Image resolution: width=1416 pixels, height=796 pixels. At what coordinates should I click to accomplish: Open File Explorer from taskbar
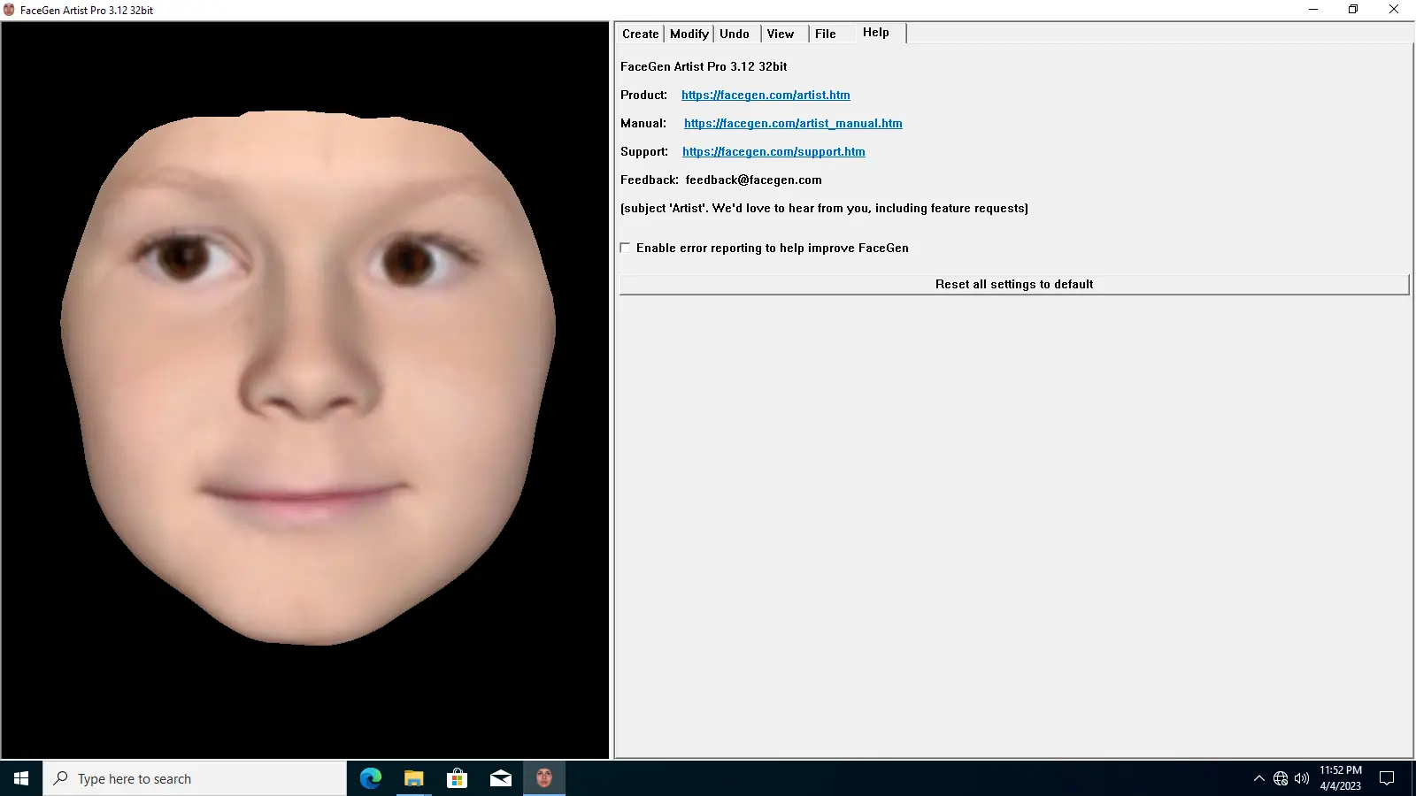pos(413,778)
